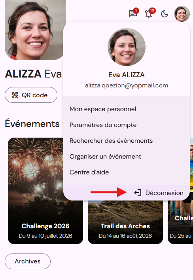
Task: Open Centre d'aide
Action: tap(89, 172)
